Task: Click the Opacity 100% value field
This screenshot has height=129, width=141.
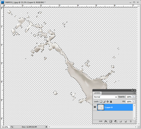Action: click(x=129, y=97)
